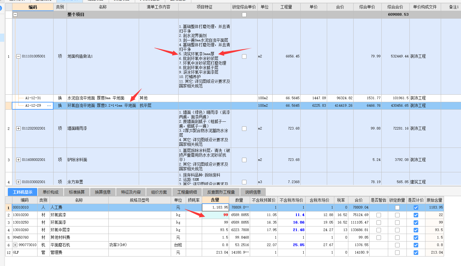Viewport: 461px width, 266px height.
Task: Select 含量 cell 99 of 环氧底漆
Action: click(215, 215)
